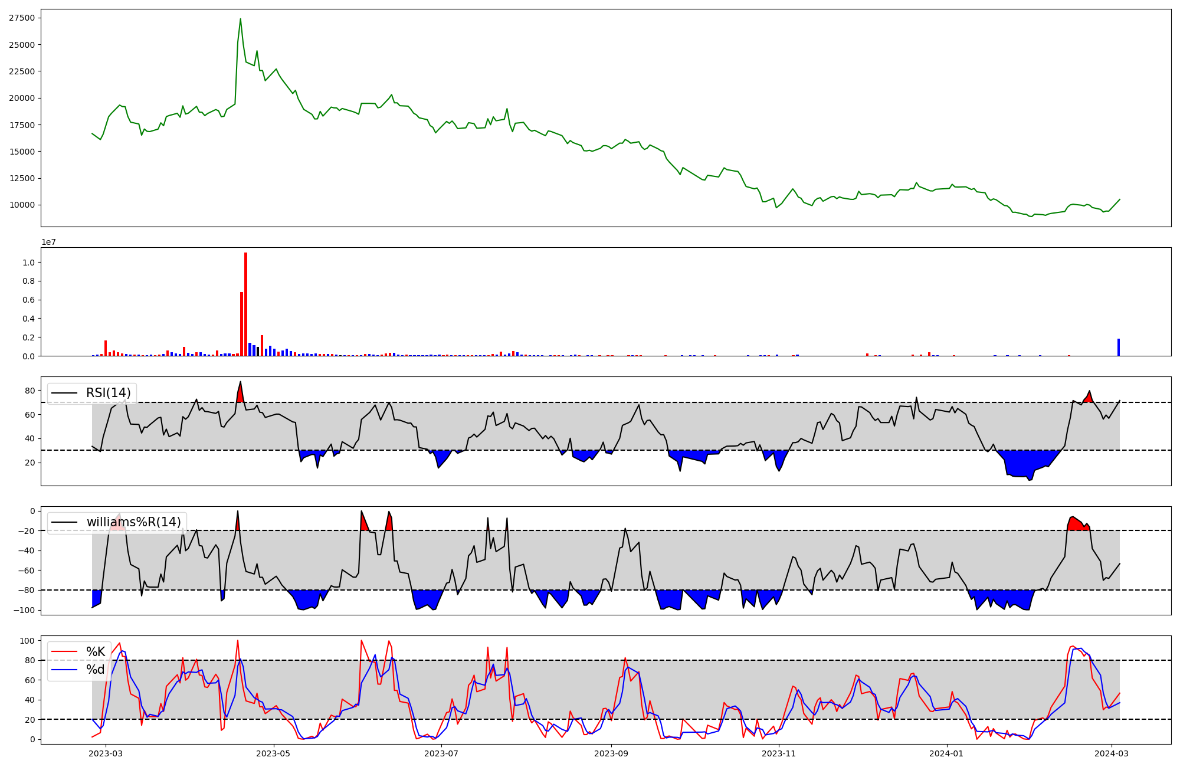
Task: Click the 2023-05 x-axis date label
Action: click(x=274, y=753)
